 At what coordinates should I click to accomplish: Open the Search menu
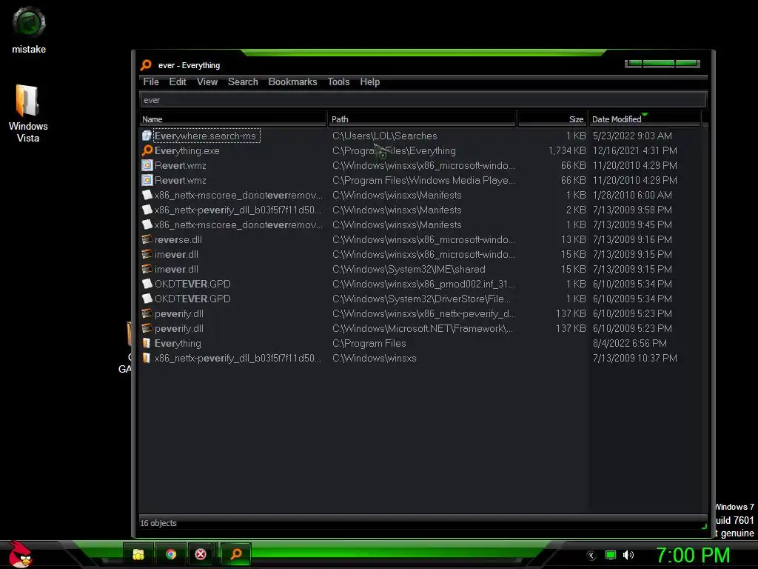(243, 81)
